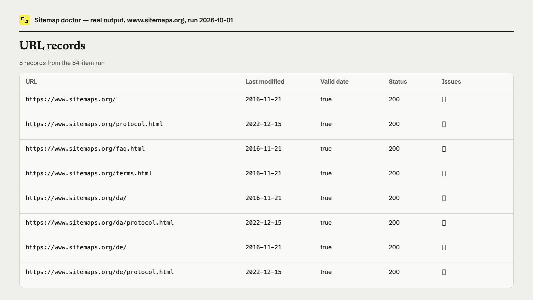Select the https://www.sitemaps.org/faq.html URL cell
Image resolution: width=533 pixels, height=300 pixels.
[85, 149]
